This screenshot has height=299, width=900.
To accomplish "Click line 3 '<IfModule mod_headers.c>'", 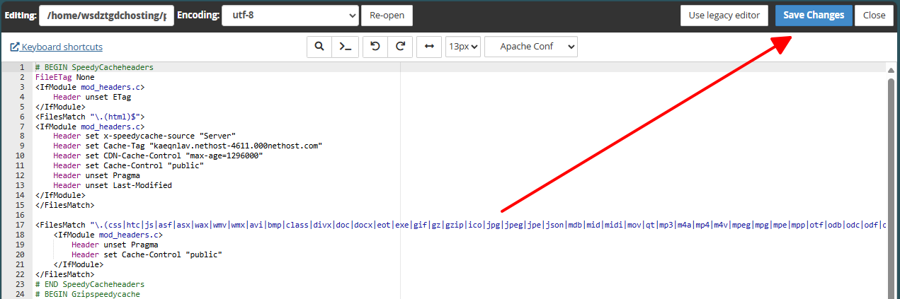I will tap(90, 87).
